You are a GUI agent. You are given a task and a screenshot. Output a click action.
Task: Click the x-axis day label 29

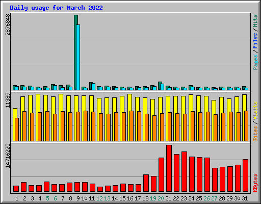click(229, 198)
